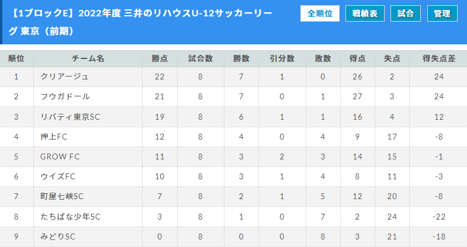Screen dimensions: 467x247
Task: Click the 失点 column header
Action: coord(392,58)
